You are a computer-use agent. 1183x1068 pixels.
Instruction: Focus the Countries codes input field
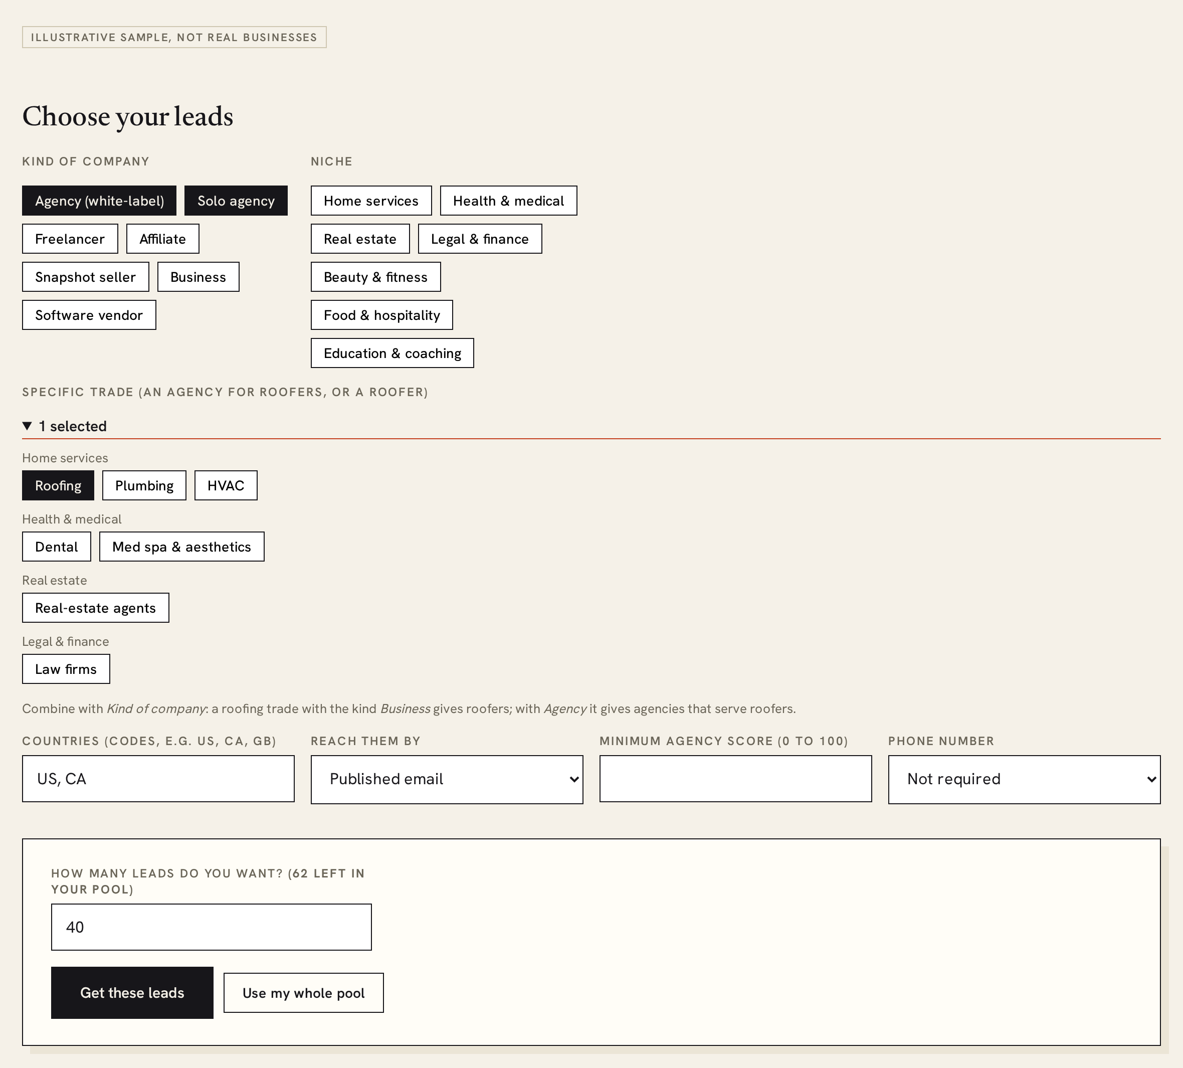(x=158, y=779)
